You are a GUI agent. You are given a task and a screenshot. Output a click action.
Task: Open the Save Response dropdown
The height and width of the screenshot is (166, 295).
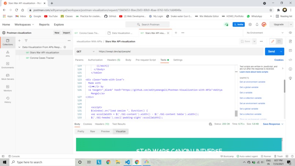point(273,124)
